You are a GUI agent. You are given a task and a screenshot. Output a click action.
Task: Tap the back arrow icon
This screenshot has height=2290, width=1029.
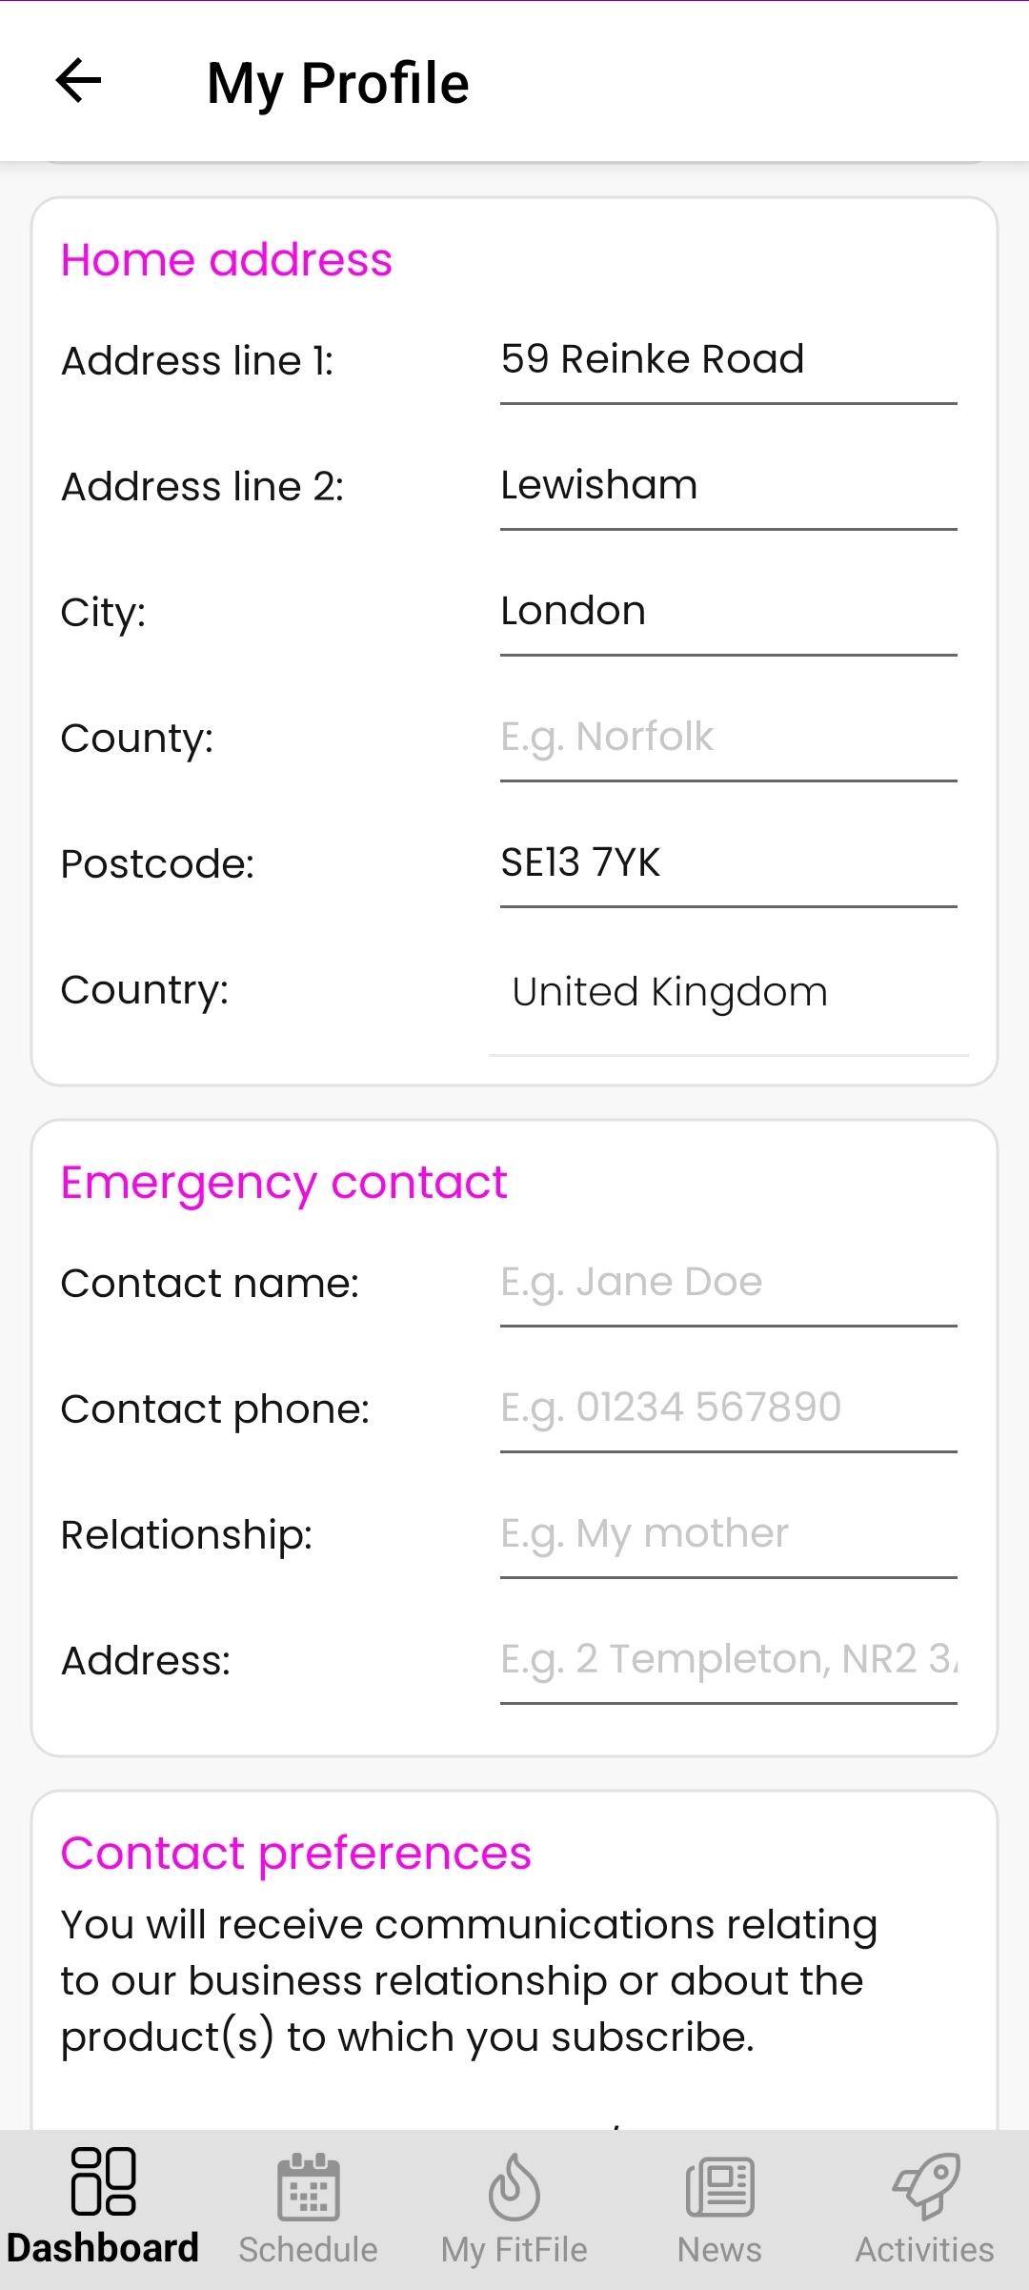pos(79,80)
